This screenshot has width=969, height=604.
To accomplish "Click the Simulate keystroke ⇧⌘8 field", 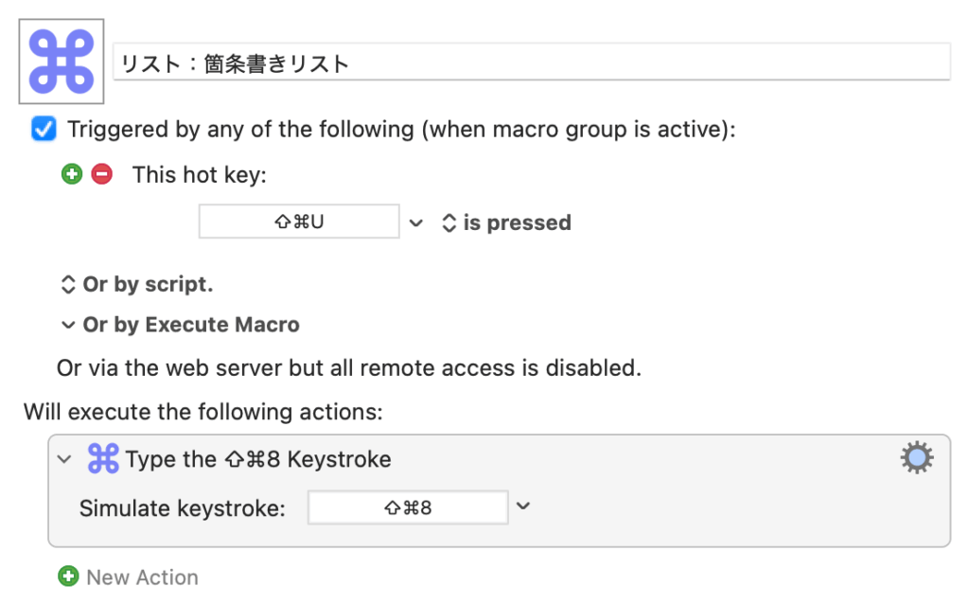I will (408, 507).
